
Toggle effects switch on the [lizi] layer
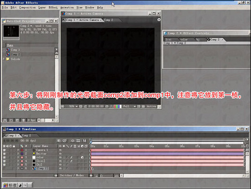pyautogui.click(x=71, y=161)
